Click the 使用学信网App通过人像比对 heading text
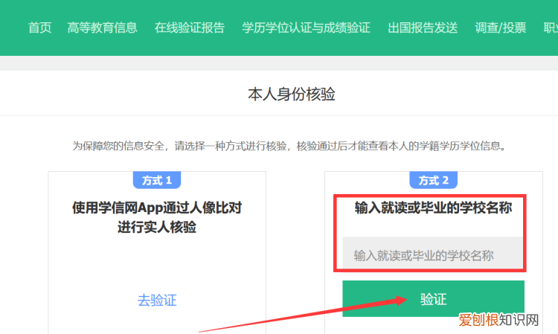The height and width of the screenshot is (334, 558). 157,208
